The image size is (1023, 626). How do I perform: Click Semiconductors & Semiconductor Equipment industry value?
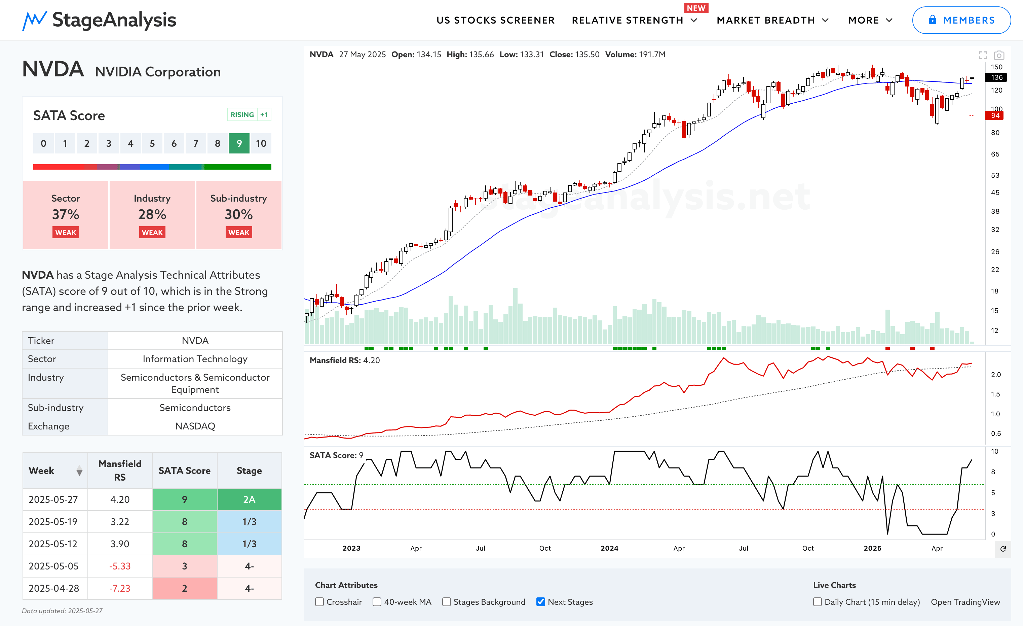coord(195,383)
